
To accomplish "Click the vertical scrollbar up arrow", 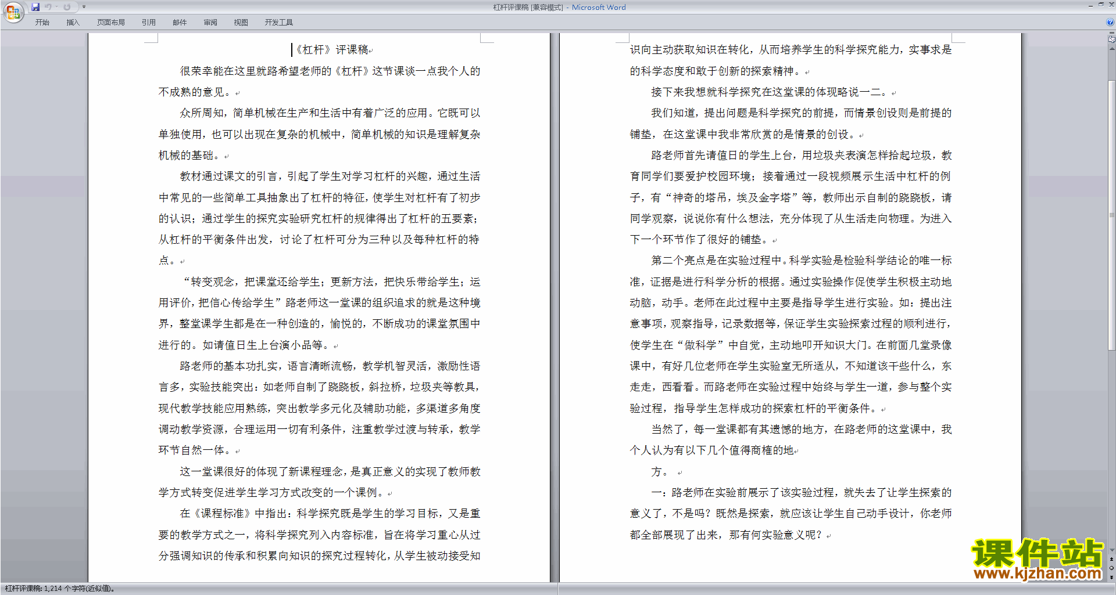I will pos(1112,49).
